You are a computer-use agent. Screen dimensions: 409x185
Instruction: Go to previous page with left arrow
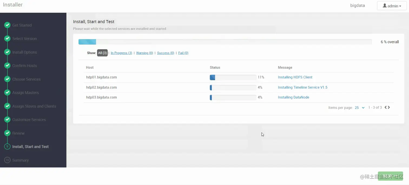[x=386, y=107]
